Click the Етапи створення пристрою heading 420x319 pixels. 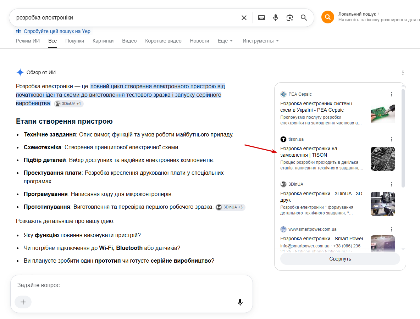[x=64, y=121]
